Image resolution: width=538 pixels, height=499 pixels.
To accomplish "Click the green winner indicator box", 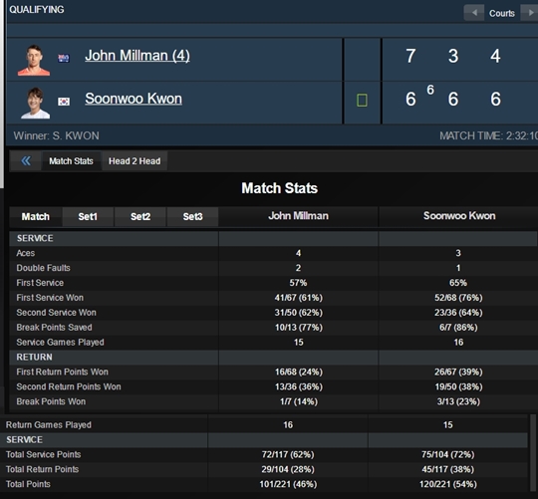I will [x=362, y=101].
